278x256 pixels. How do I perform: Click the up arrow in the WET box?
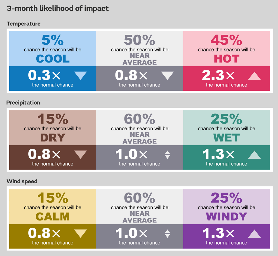(254, 155)
